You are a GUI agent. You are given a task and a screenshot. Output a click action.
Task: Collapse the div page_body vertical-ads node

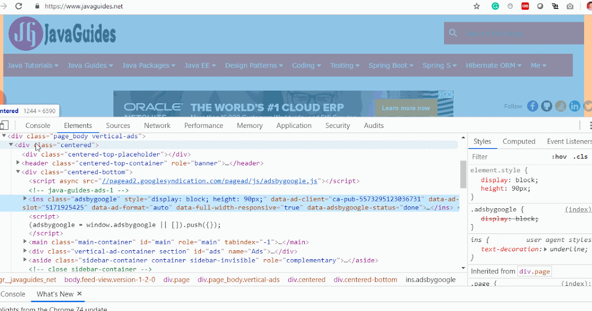click(x=4, y=136)
